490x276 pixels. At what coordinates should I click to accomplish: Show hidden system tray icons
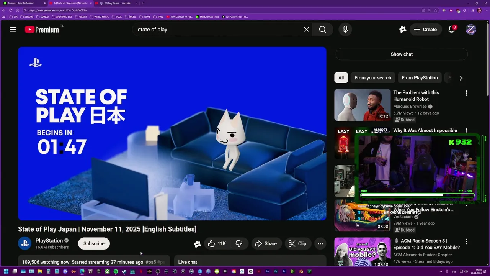(441, 271)
